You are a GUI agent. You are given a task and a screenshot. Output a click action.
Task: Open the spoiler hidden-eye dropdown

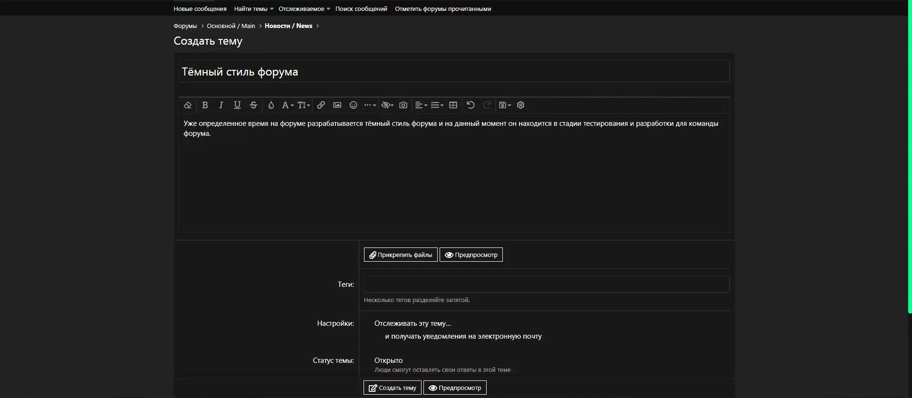[387, 105]
